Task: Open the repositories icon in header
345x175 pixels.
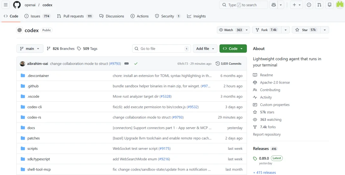Action: click(329, 5)
